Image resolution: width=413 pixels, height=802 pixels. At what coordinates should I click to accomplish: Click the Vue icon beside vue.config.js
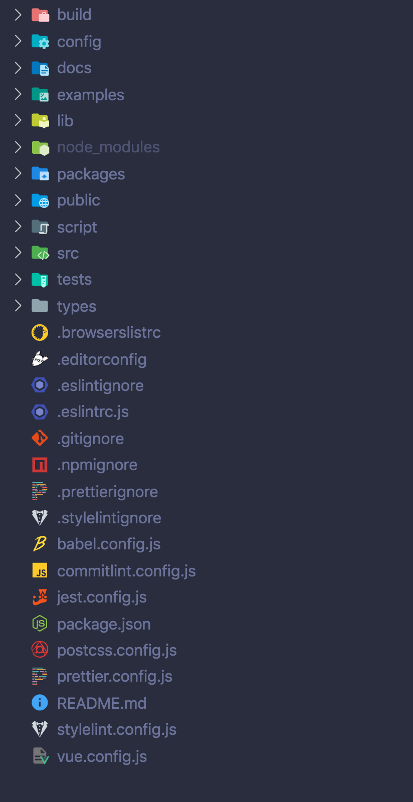[41, 756]
